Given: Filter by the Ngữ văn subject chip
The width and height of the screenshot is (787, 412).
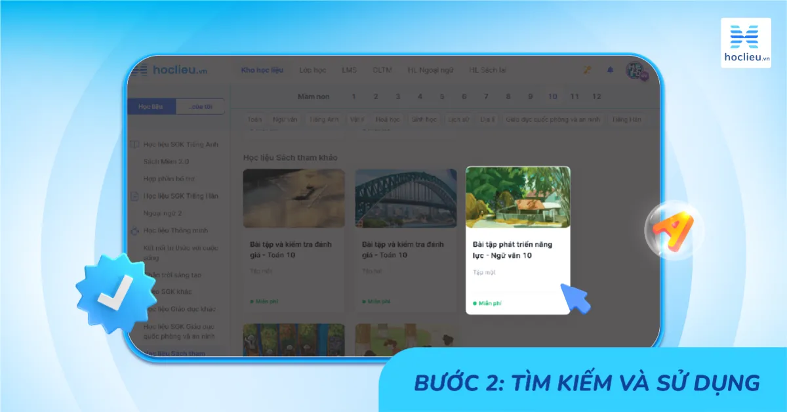Looking at the screenshot, I should point(285,120).
